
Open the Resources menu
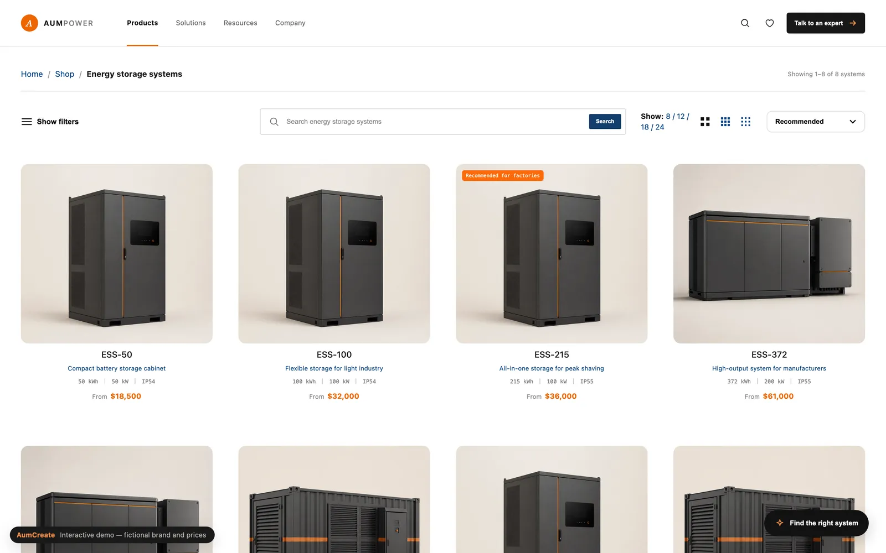click(240, 23)
